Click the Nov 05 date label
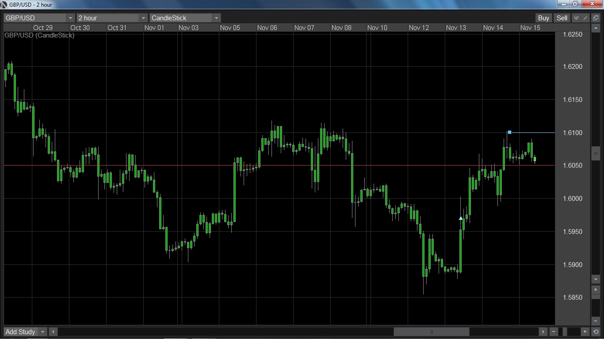604x339 pixels. (x=230, y=27)
